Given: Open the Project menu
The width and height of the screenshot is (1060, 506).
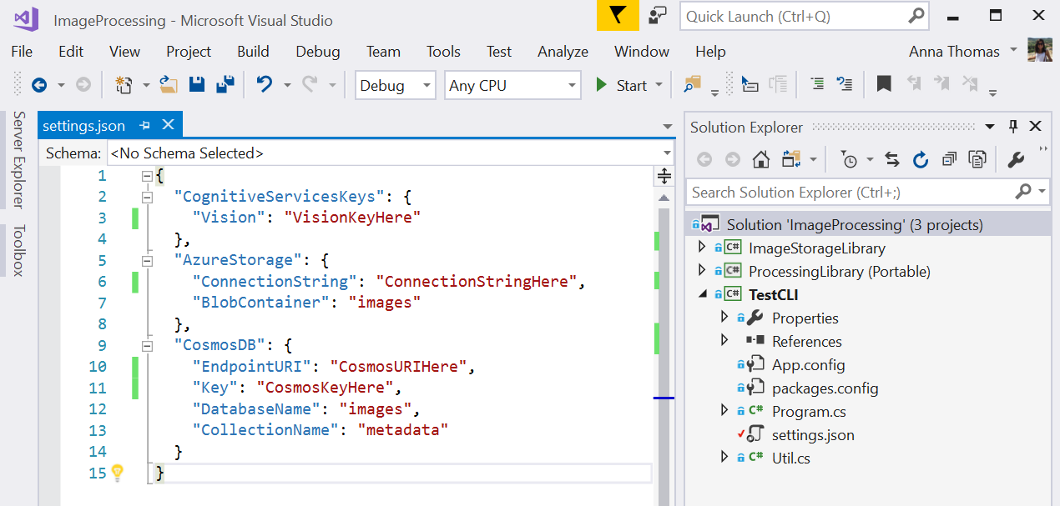Looking at the screenshot, I should pyautogui.click(x=189, y=51).
